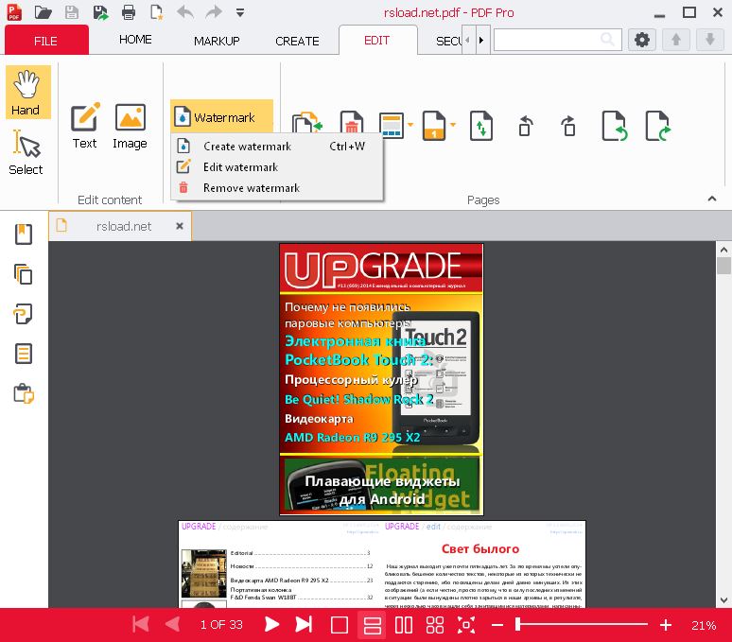Switch to two-page continuous grid view

click(x=435, y=625)
